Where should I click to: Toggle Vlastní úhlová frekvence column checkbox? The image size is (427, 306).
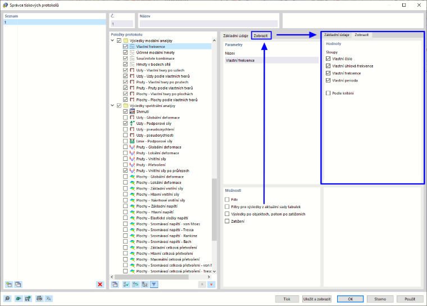click(x=328, y=66)
